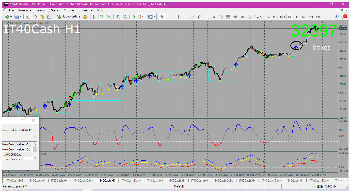Open the Aiuto menu

(x=100, y=10)
